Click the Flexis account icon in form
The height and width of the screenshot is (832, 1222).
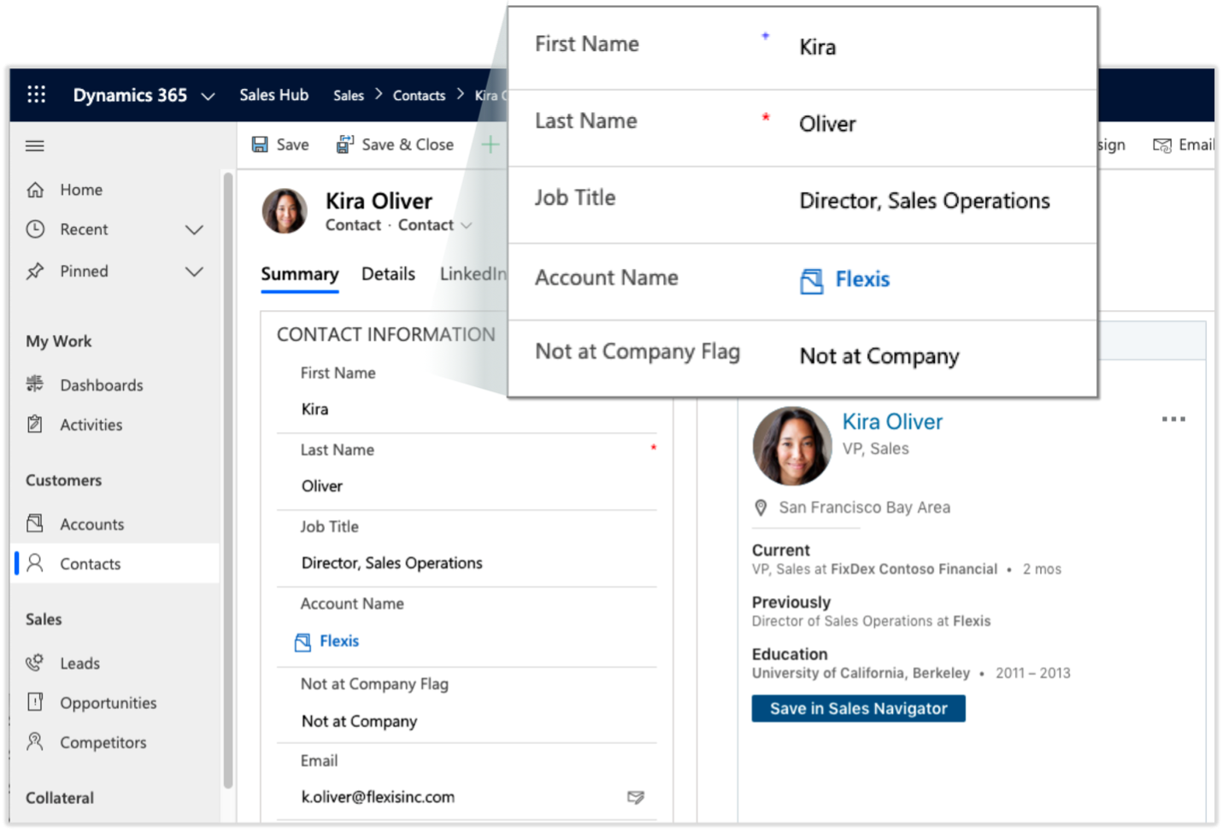tap(303, 642)
